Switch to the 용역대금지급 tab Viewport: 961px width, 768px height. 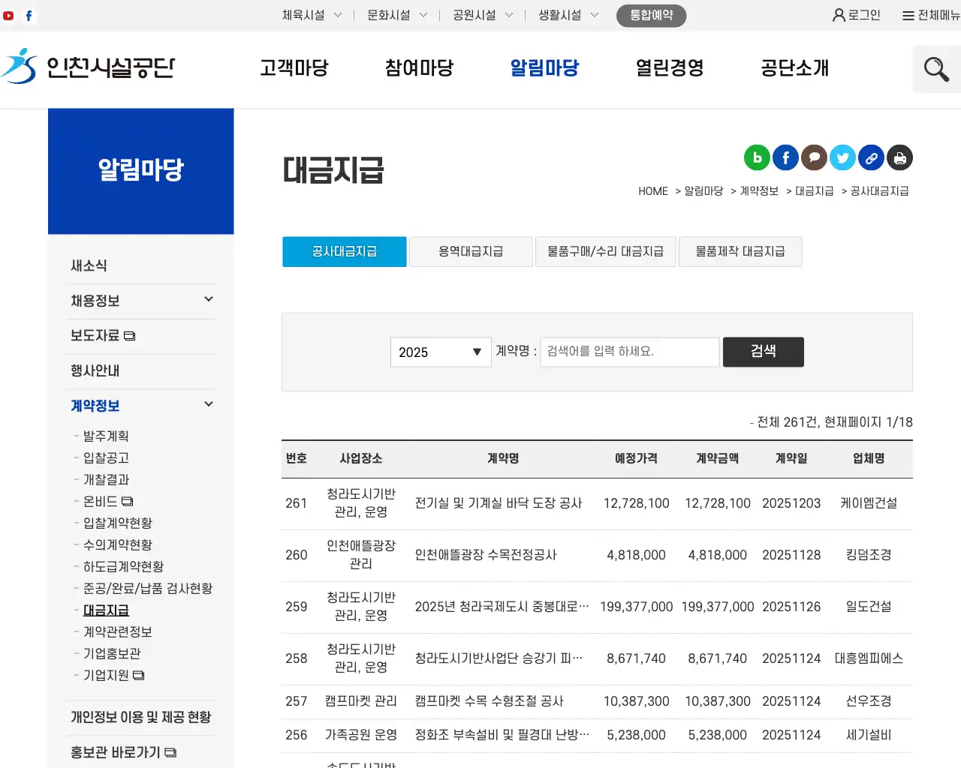(x=471, y=251)
